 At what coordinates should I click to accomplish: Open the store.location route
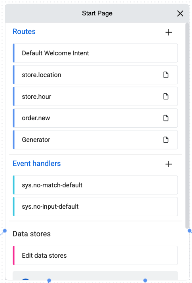pyautogui.click(x=95, y=75)
